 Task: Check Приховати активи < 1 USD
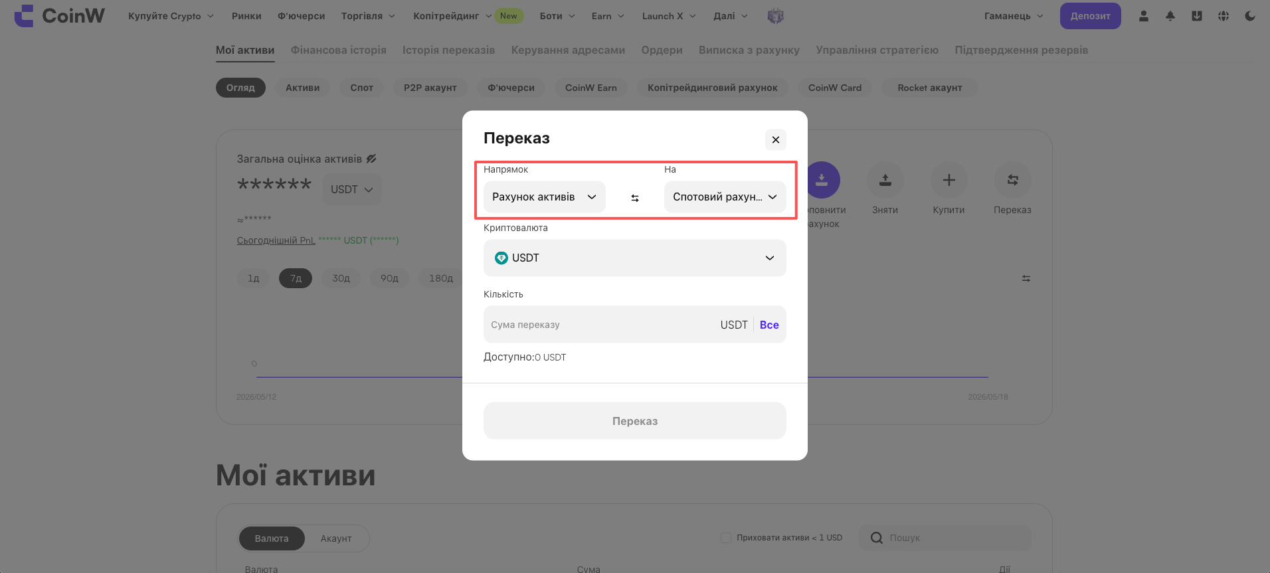click(x=726, y=538)
